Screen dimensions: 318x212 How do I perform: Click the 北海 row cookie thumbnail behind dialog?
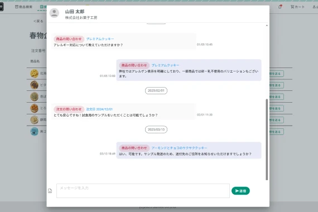(34, 74)
